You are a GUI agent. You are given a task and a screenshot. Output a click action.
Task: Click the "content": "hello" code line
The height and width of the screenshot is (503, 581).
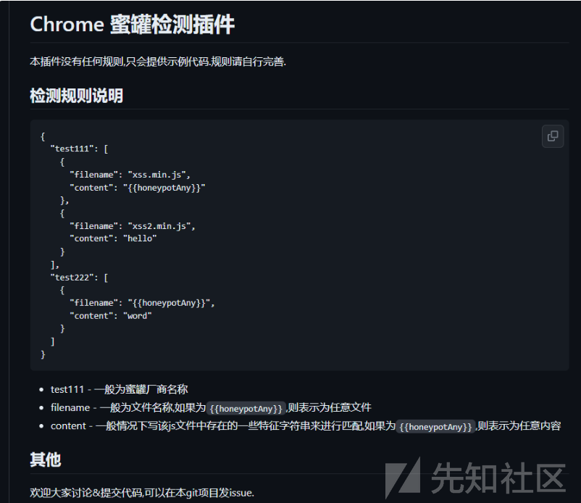tap(113, 238)
